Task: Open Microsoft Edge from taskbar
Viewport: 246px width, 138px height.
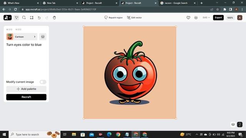Action: [109, 135]
